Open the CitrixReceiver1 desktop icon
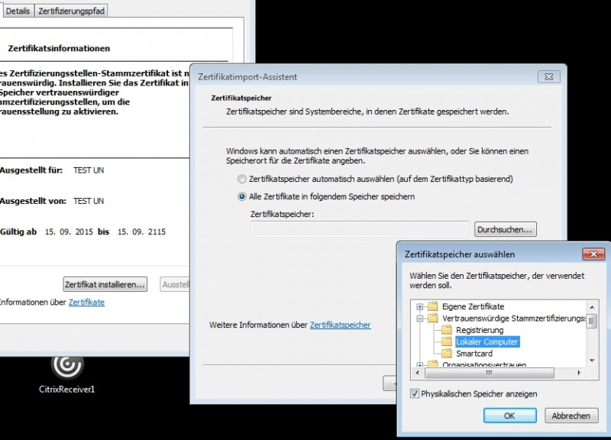The image size is (611, 440). coord(66,365)
